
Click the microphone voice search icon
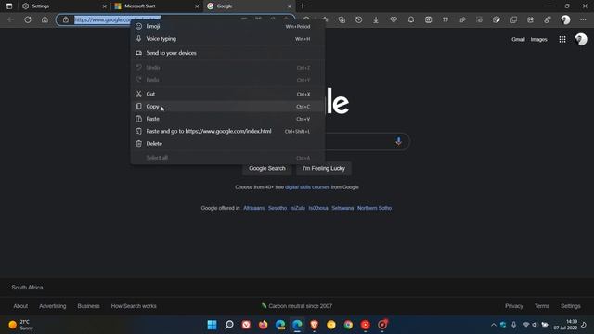click(398, 141)
